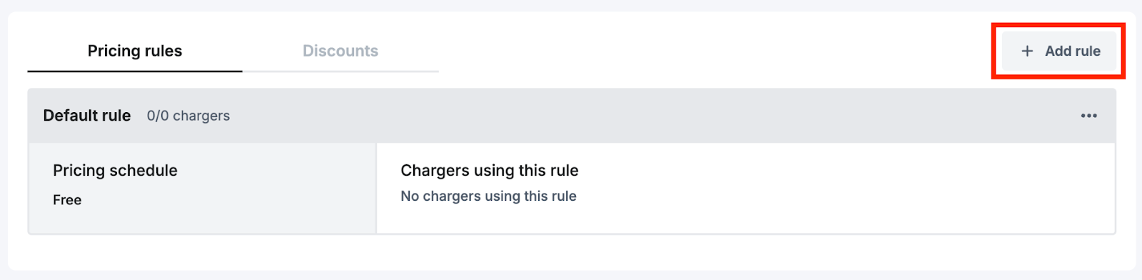Click the No chargers using this rule text
Viewport: 1142px width, 280px height.
488,196
